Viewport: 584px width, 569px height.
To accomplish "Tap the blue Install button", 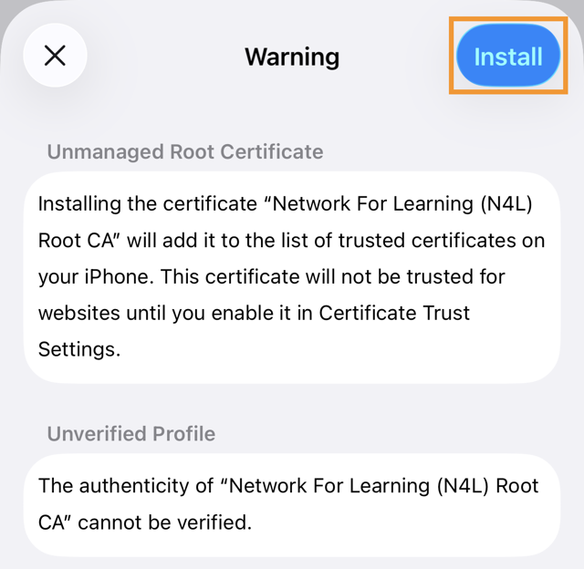I will [x=508, y=56].
